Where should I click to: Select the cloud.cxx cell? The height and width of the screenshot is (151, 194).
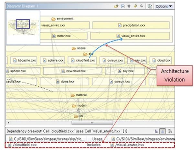coord(161,60)
